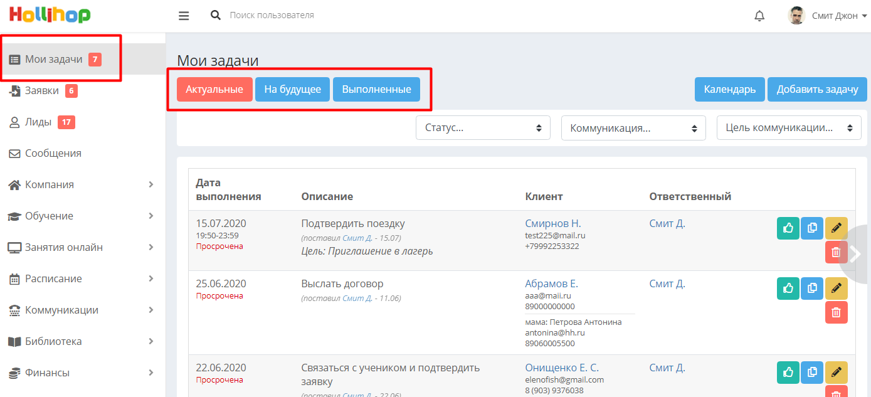Click the Финансы coins icon
Viewport: 871px width, 397px height.
point(14,373)
